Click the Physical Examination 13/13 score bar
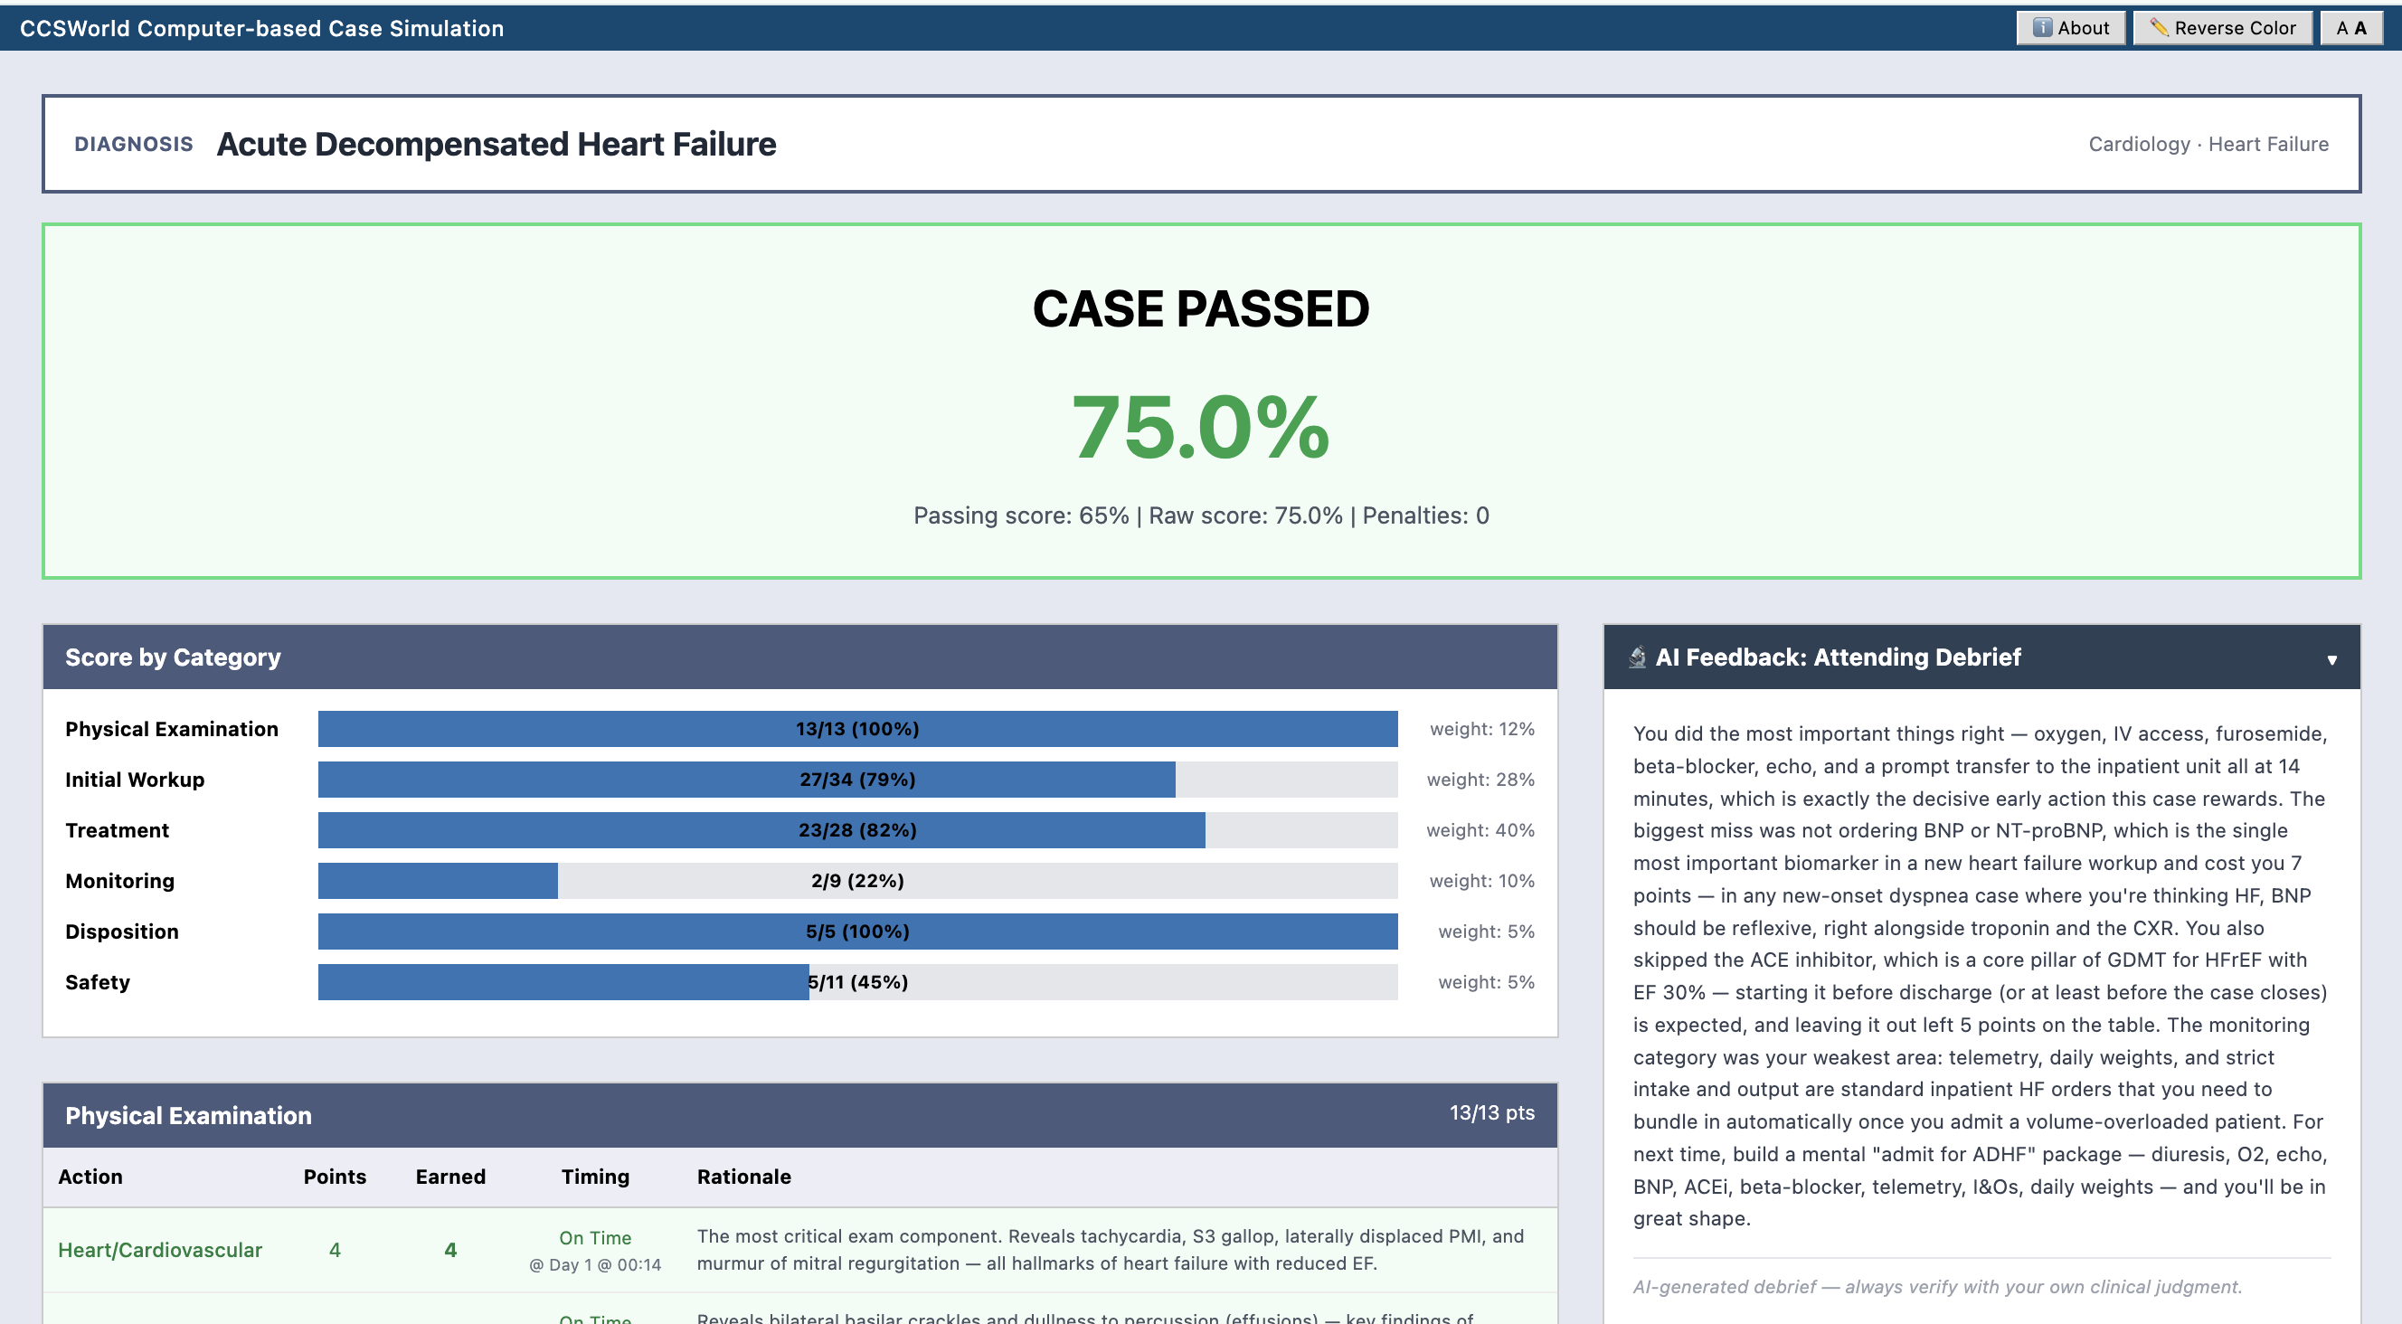 pos(857,729)
